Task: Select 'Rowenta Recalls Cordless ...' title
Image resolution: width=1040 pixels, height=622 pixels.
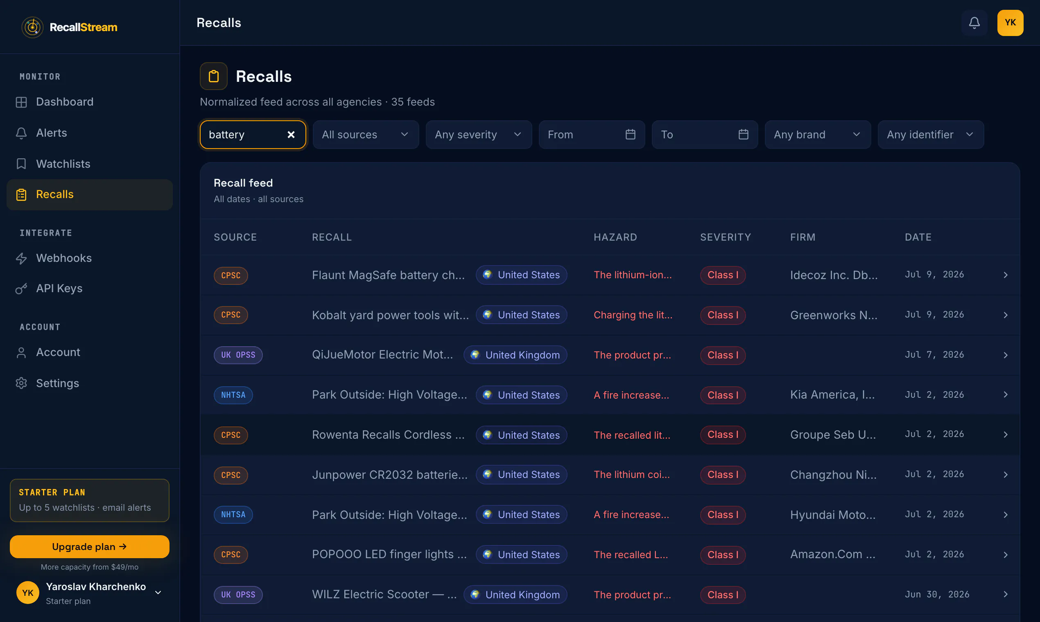Action: [x=388, y=435]
